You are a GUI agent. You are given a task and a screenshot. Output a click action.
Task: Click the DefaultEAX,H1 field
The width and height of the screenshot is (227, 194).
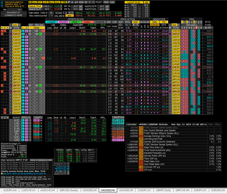(x=13, y=12)
